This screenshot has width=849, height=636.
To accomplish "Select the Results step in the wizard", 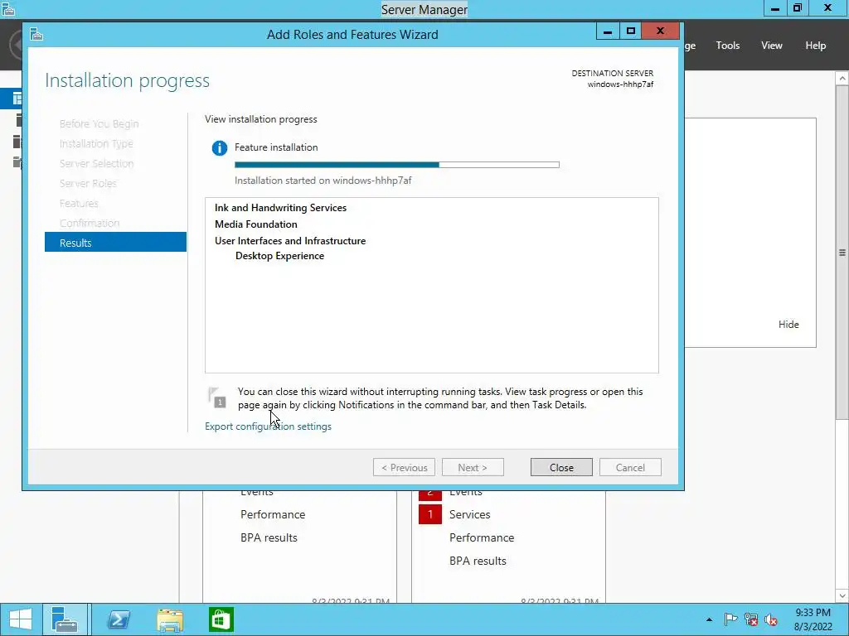I will [x=115, y=243].
